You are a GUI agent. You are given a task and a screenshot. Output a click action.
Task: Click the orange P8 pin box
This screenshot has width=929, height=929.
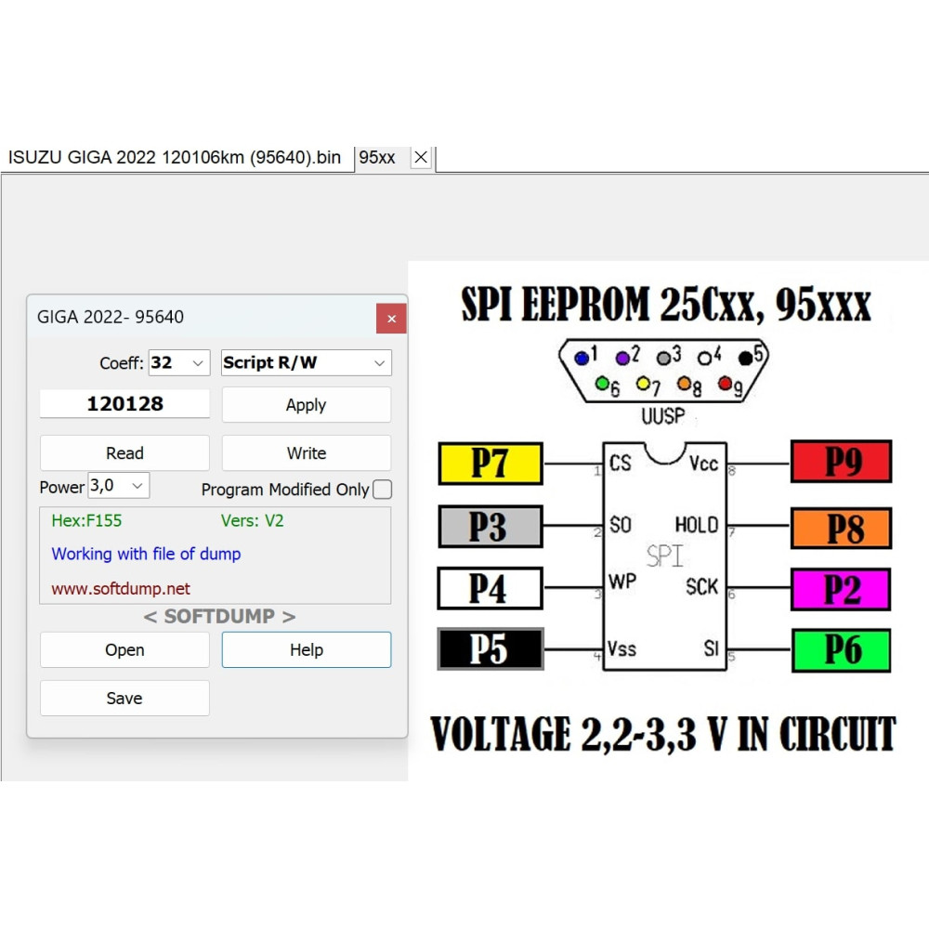point(842,528)
